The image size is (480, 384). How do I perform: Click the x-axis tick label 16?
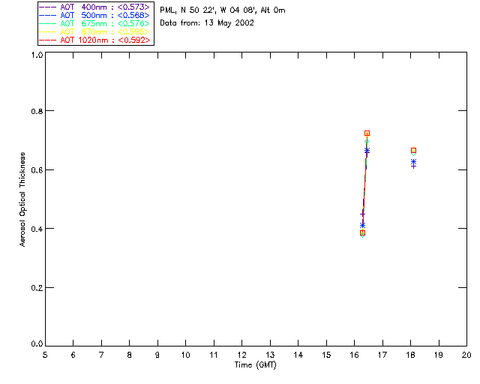point(355,355)
